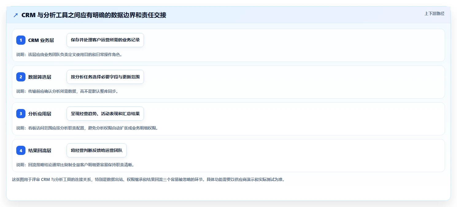This screenshot has height=207, width=457.
Task: Click the 保存并处理客户运营所需的业务记录 chip
Action: [x=105, y=40]
